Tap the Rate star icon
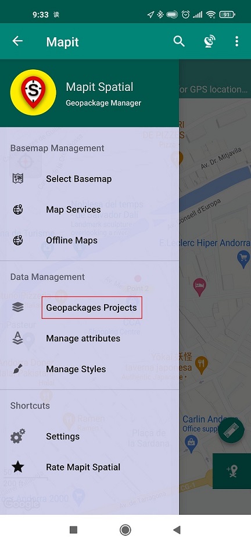This screenshot has width=251, height=545. point(17,467)
